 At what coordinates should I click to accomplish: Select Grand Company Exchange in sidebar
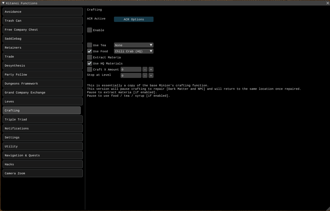pos(42,92)
